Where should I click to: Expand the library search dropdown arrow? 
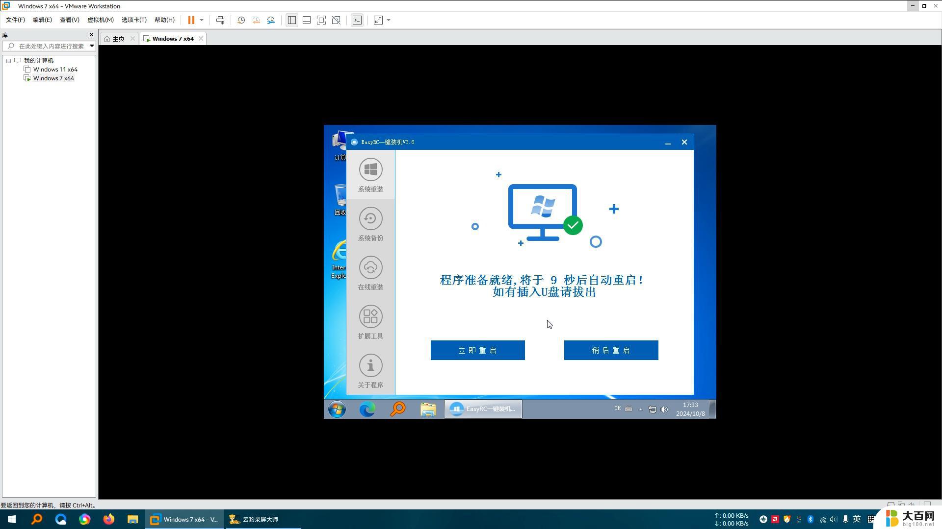[x=92, y=46]
